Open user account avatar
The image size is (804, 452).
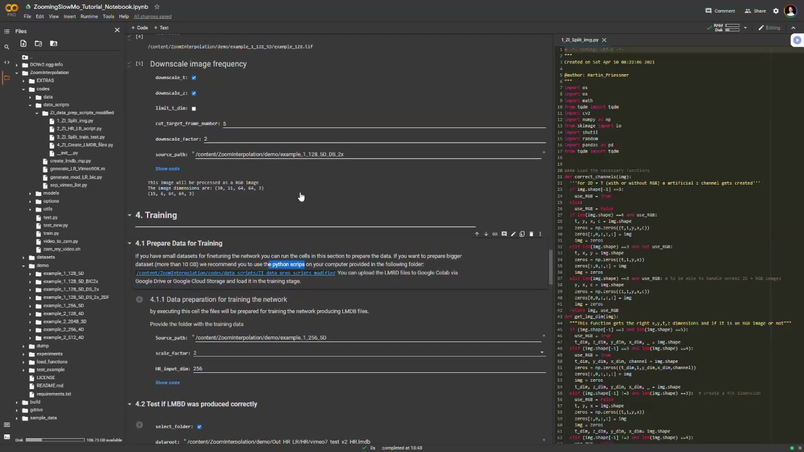tap(790, 11)
